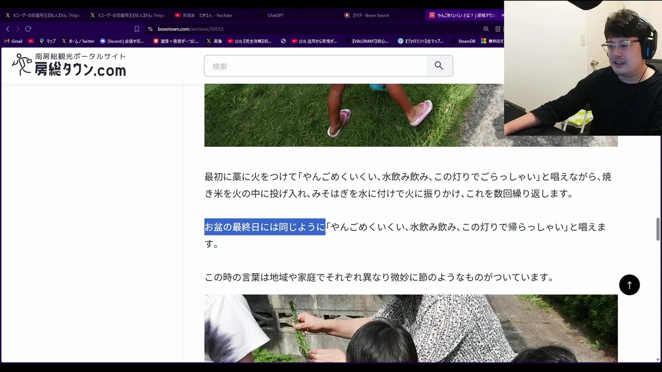This screenshot has width=662, height=372.
Task: Reload the current page
Action: tap(28, 29)
